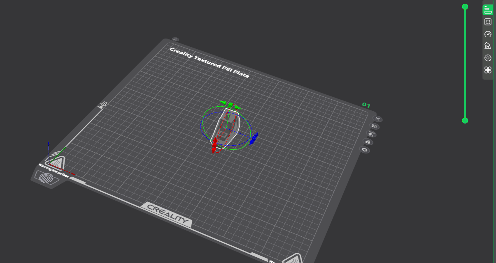The width and height of the screenshot is (496, 263).
Task: Remove plate 01 with the X button
Action: click(377, 119)
